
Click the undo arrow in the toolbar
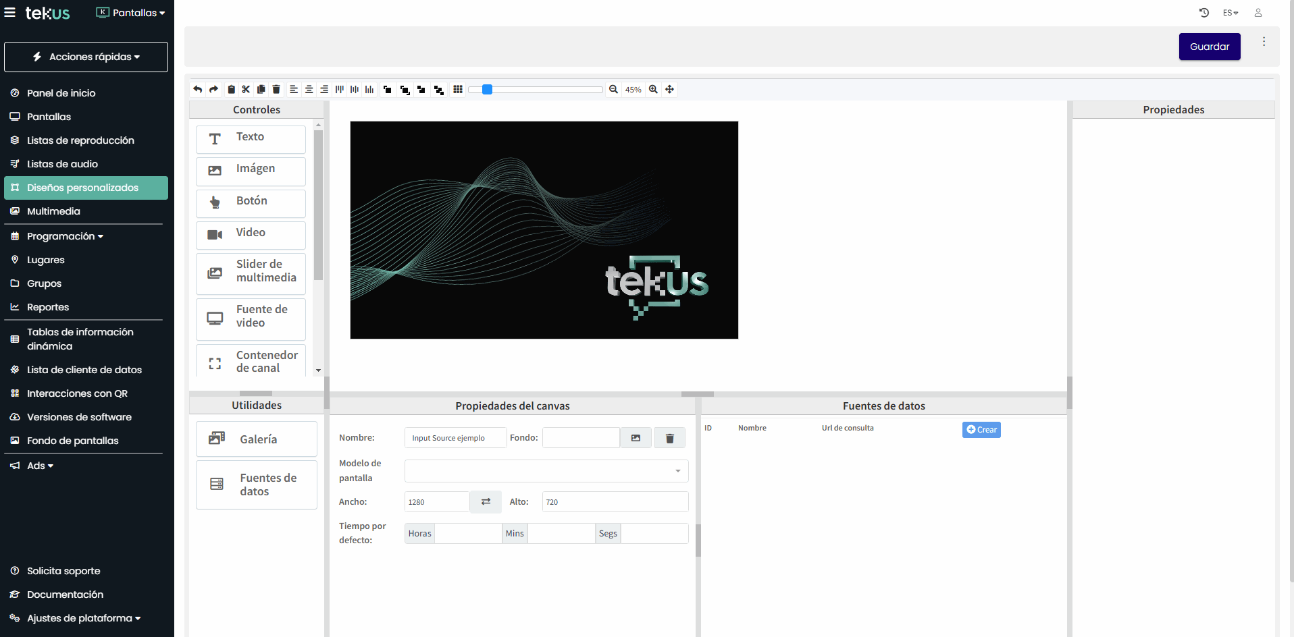197,89
